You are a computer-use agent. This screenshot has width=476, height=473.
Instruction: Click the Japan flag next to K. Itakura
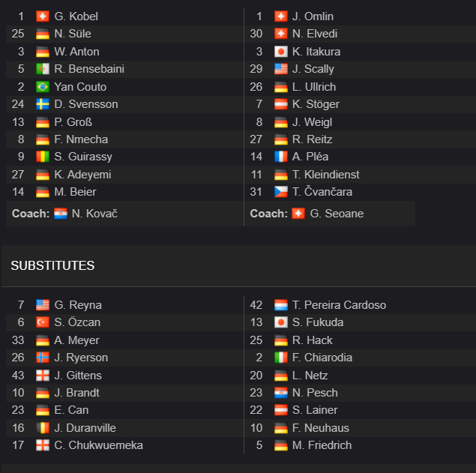tap(281, 52)
